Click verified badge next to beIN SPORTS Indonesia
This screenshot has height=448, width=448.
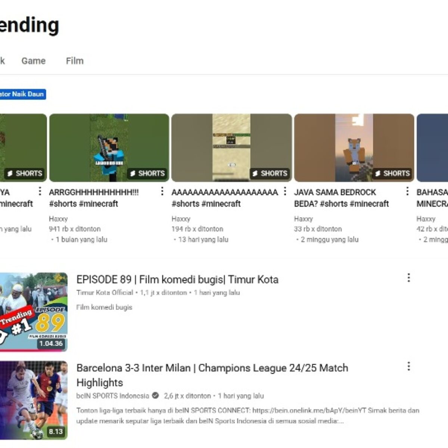click(155, 395)
